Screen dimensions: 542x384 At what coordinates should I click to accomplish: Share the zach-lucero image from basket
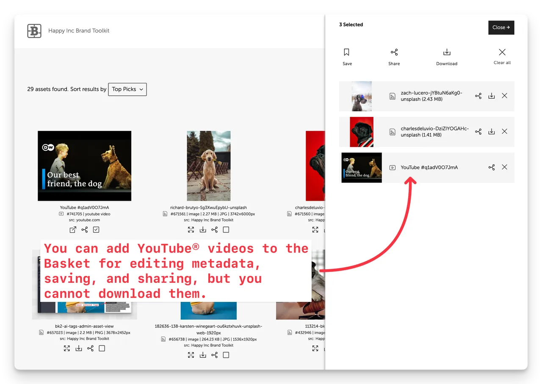pos(478,96)
